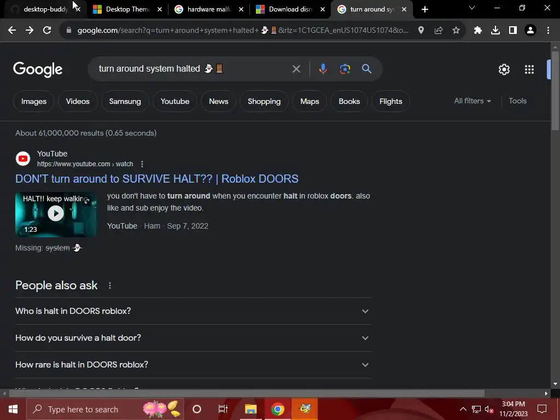The width and height of the screenshot is (560, 420).
Task: Click the vertical page scrollbar thumb
Action: point(556,91)
